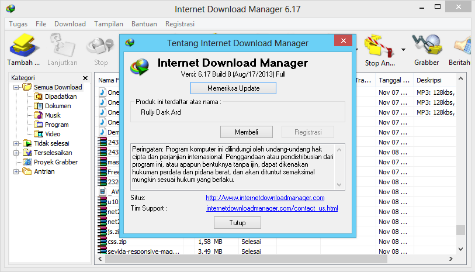Expand the Tidak selesai tree node
This screenshot has height=272, width=475.
pyautogui.click(x=16, y=143)
